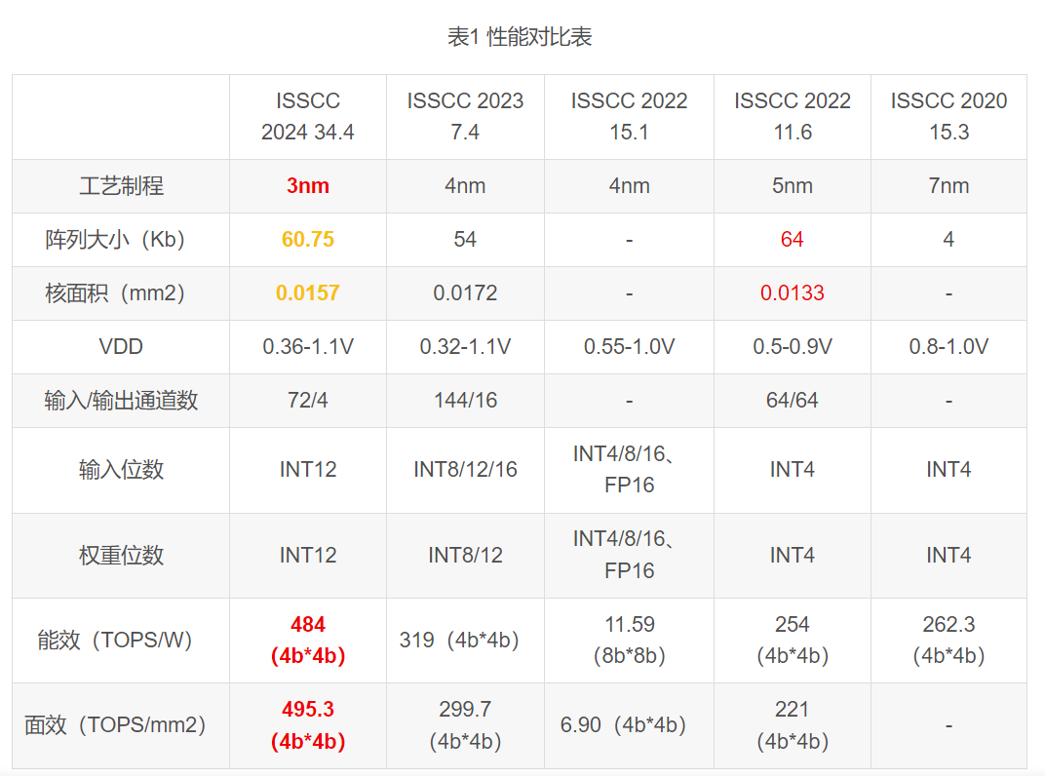1045x778 pixels.
Task: Click the red 3nm cell
Action: pos(308,186)
